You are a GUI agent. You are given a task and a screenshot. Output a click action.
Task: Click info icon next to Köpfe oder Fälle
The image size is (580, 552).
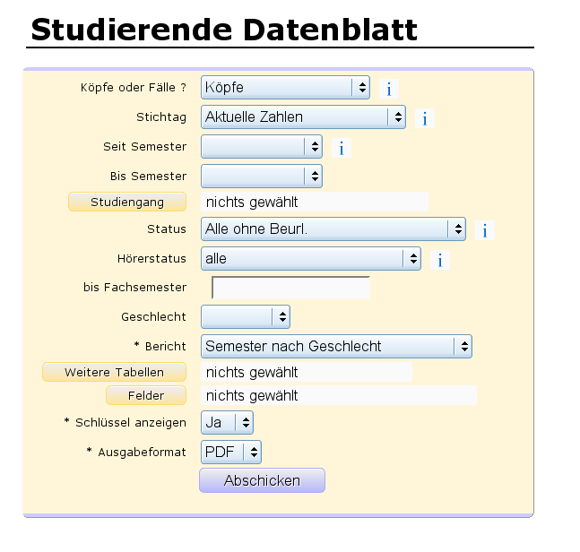point(389,89)
